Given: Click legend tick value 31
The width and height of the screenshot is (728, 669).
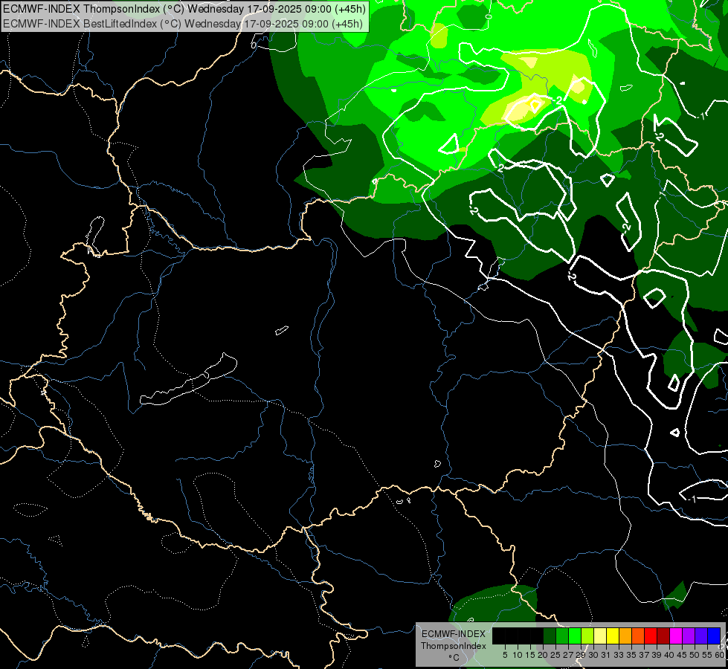Looking at the screenshot, I should coord(606,655).
